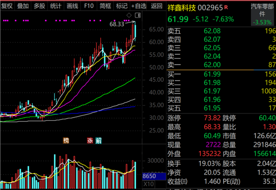Screen dimensions: 276x190
Task: Click the 总量 291846 value
Action: pyautogui.click(x=264, y=145)
